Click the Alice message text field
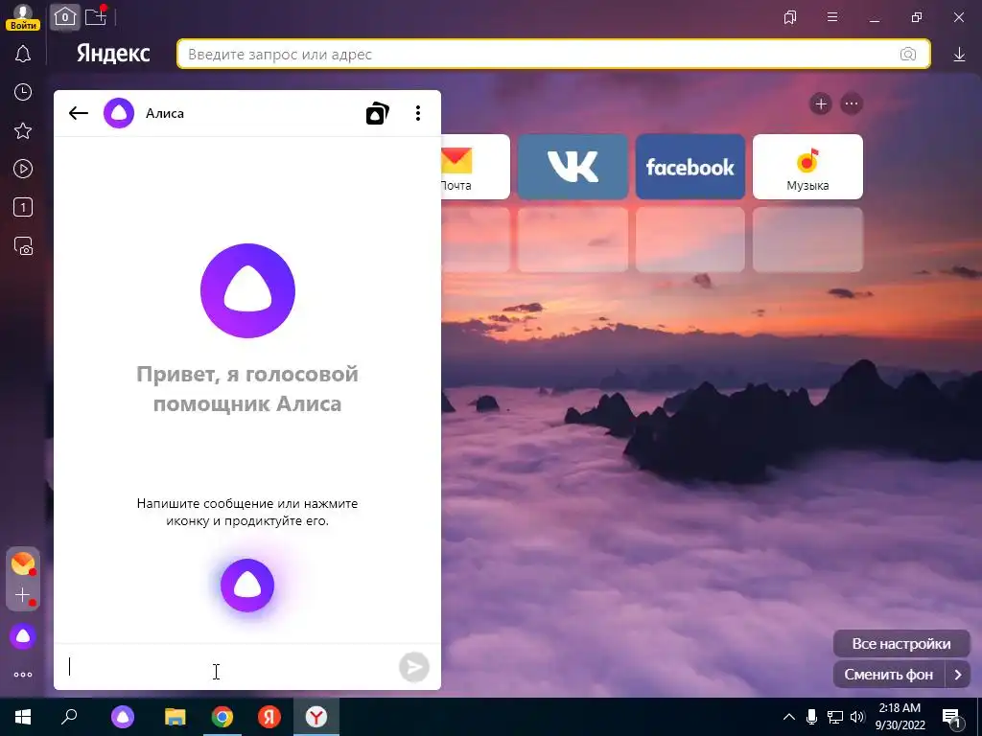The image size is (982, 736). pyautogui.click(x=228, y=667)
